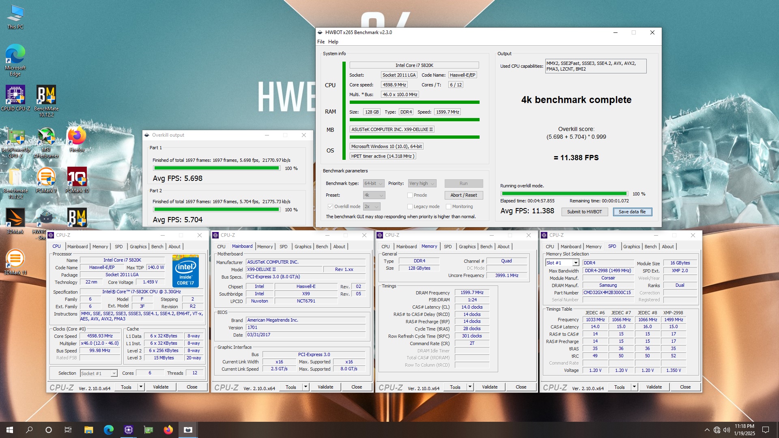Enable the Legacy mode checkbox
Screen dimensions: 779x438
(410, 207)
